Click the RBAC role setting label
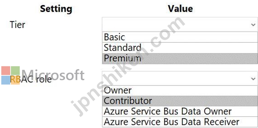 coord(31,79)
